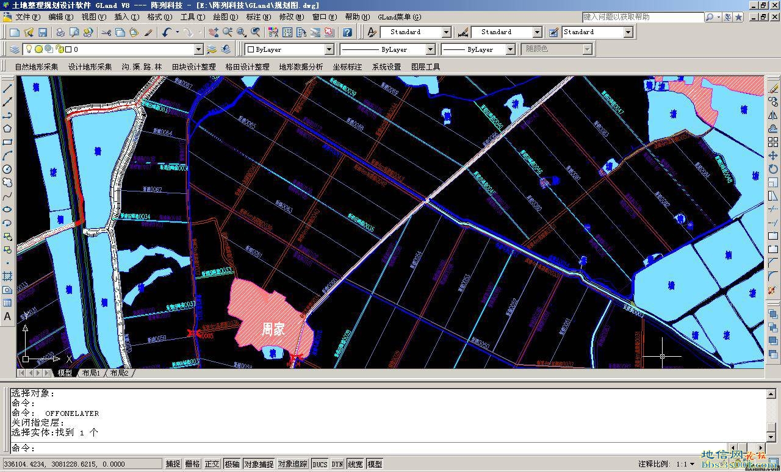Screen dimensions: 781x472
Task: Expand the ByLayer linetype dropdown
Action: point(430,49)
